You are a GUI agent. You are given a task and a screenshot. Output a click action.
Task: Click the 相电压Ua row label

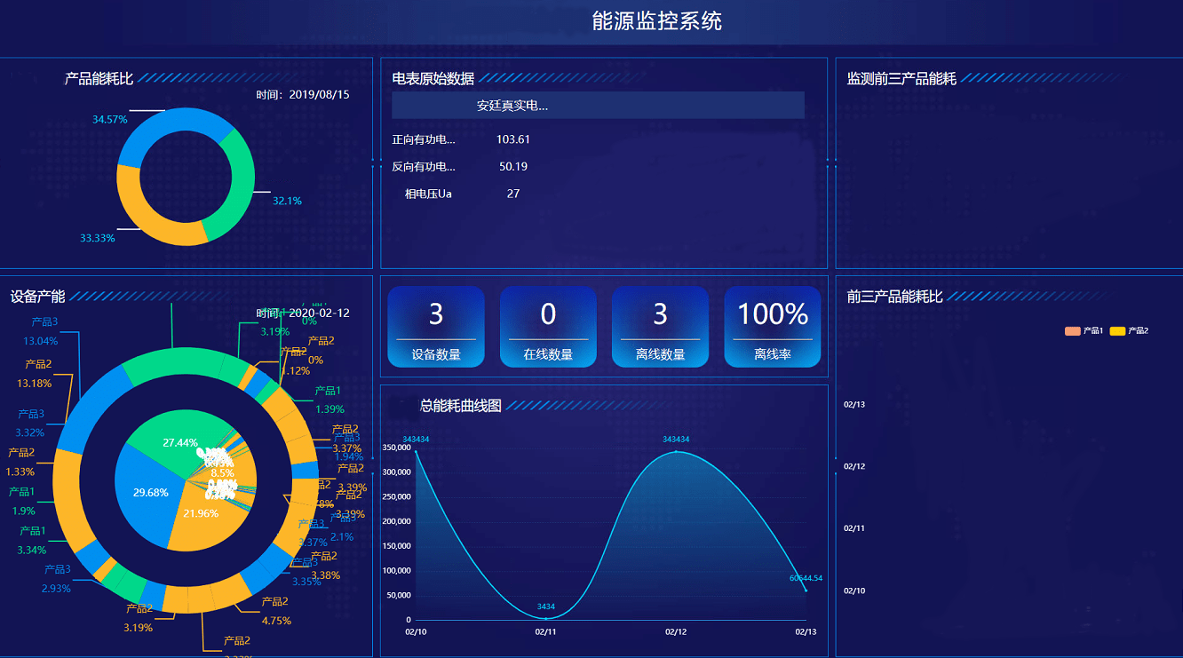(428, 194)
